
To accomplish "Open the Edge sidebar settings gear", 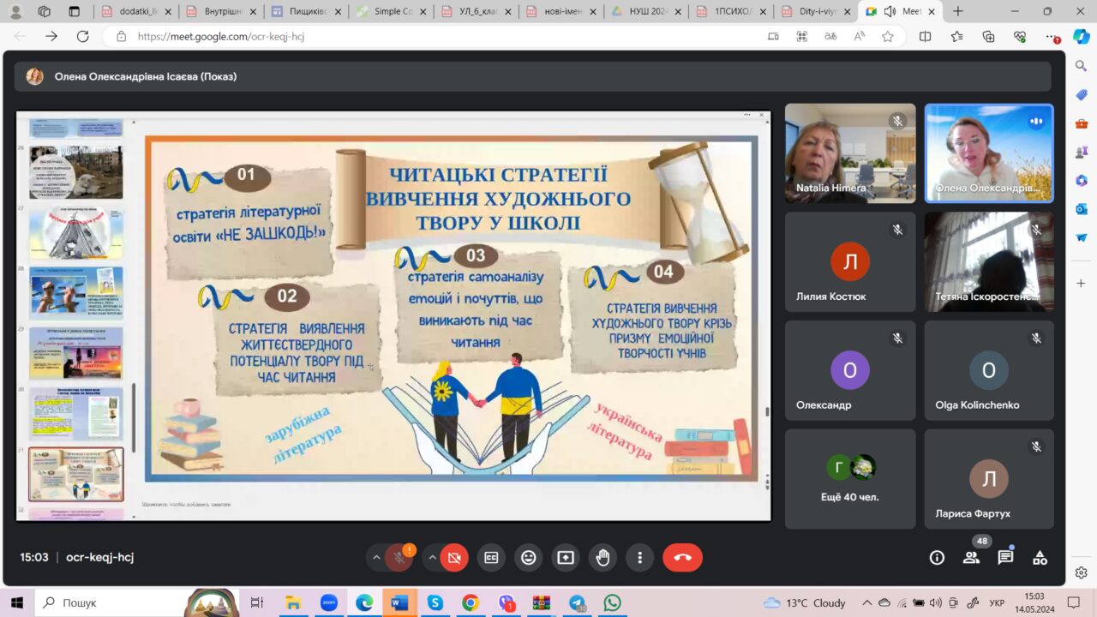I will click(1082, 572).
